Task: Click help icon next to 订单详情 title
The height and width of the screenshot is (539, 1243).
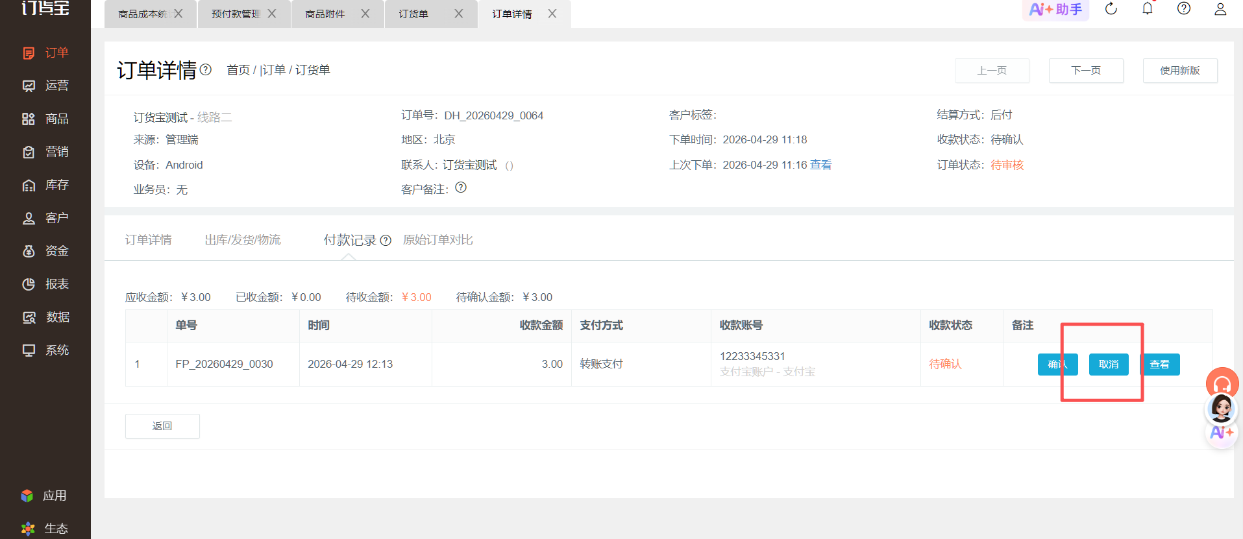Action: click(206, 69)
